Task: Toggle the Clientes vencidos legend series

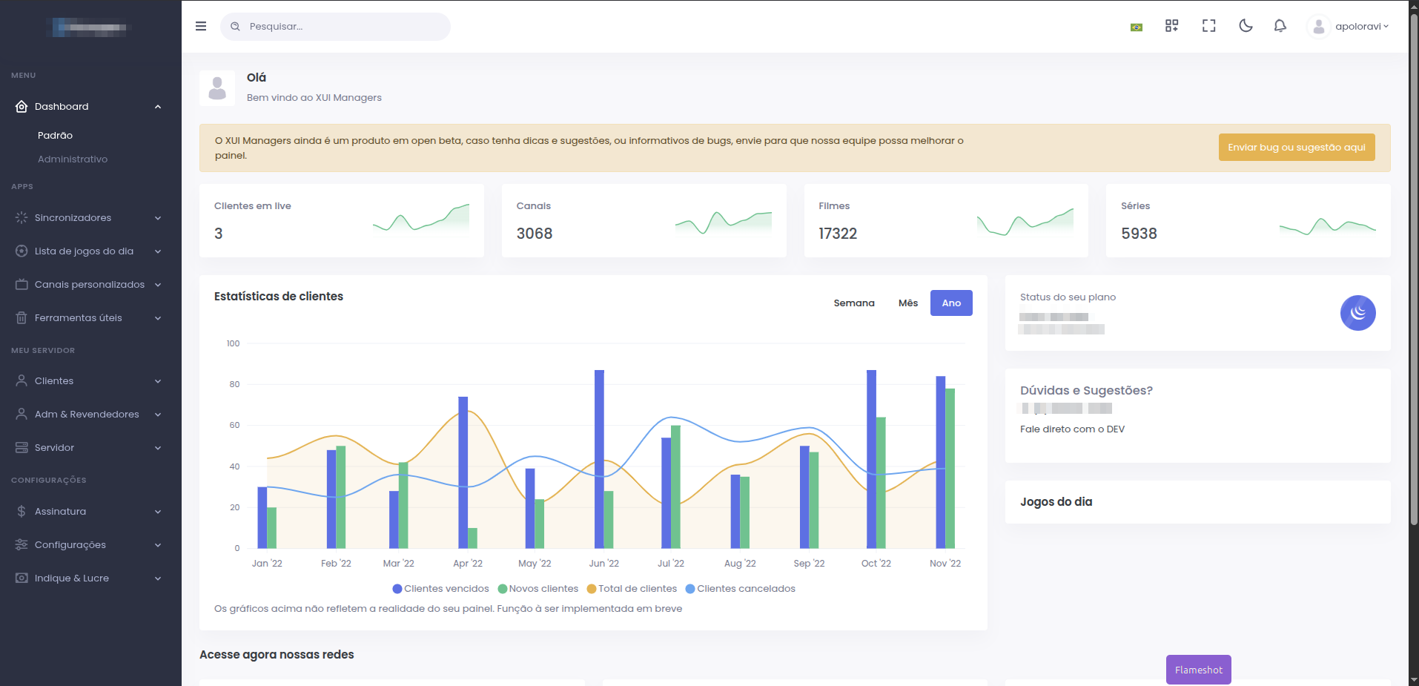Action: (441, 589)
